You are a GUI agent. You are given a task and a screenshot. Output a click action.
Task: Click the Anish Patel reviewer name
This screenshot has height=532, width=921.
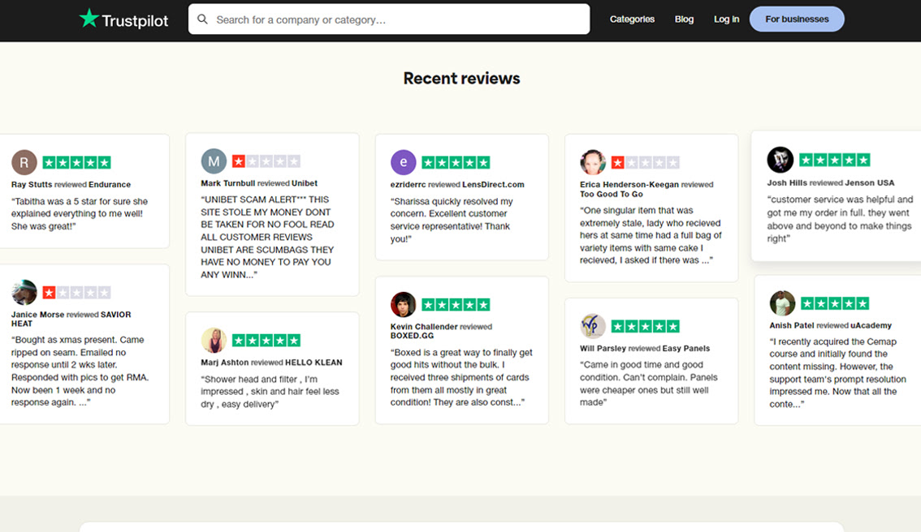coord(792,325)
